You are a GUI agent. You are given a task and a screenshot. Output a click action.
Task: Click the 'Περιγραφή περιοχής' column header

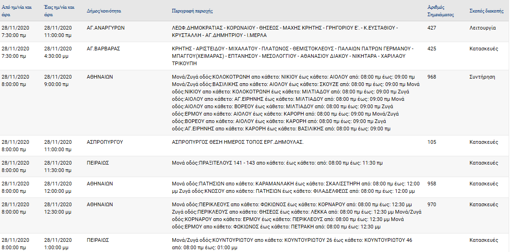pyautogui.click(x=192, y=11)
